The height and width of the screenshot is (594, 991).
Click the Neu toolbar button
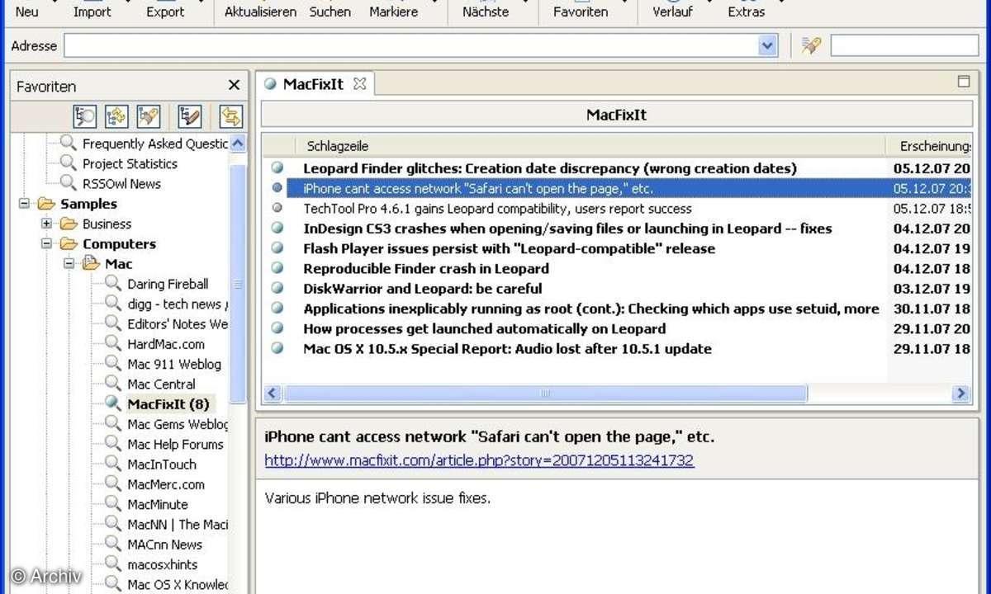point(27,11)
